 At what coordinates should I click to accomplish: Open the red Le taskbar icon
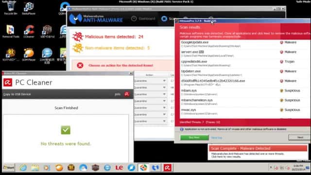click(x=120, y=168)
